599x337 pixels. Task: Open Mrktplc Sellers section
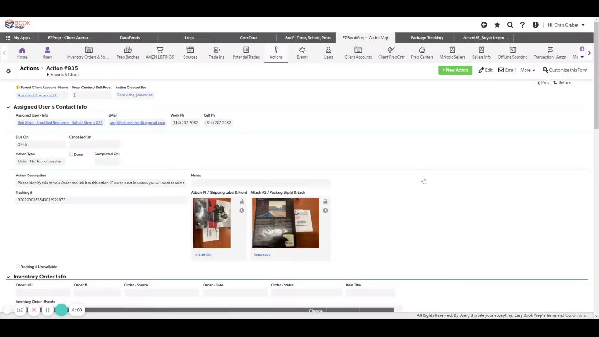(452, 53)
